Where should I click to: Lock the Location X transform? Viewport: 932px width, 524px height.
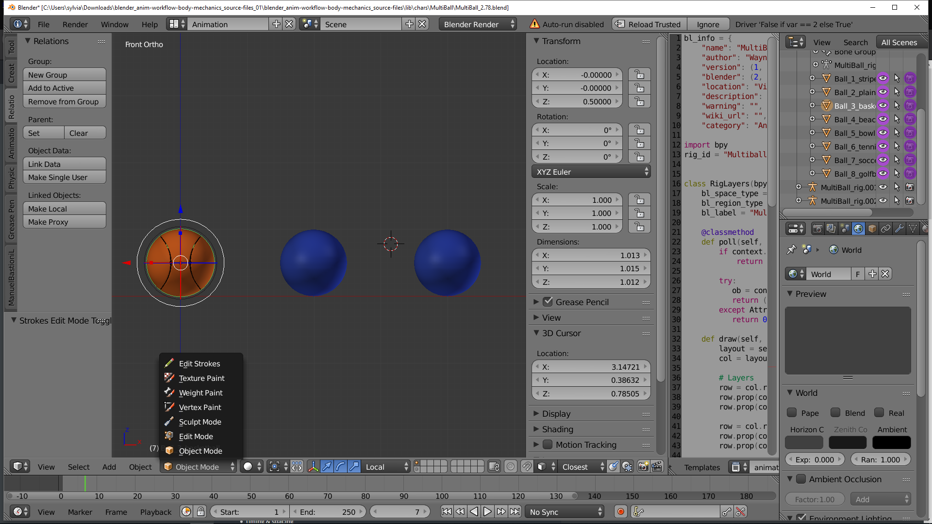point(639,75)
